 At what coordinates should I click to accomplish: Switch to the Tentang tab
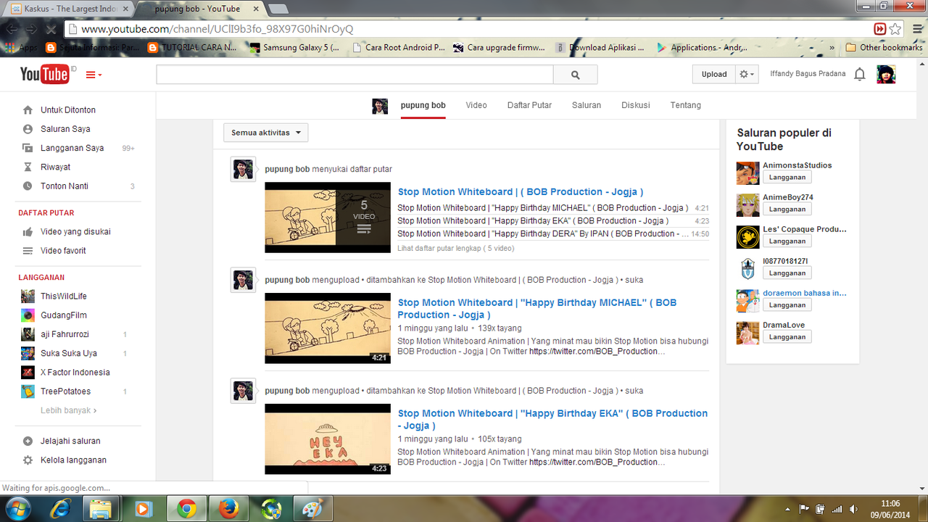pyautogui.click(x=686, y=105)
